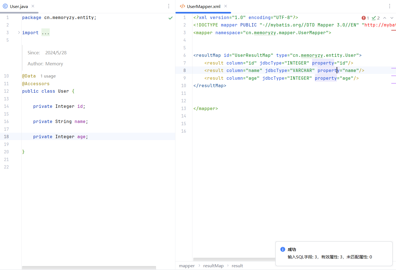Select 'resultMap' in the breadcrumb bar
This screenshot has height=270, width=396.
(x=213, y=266)
